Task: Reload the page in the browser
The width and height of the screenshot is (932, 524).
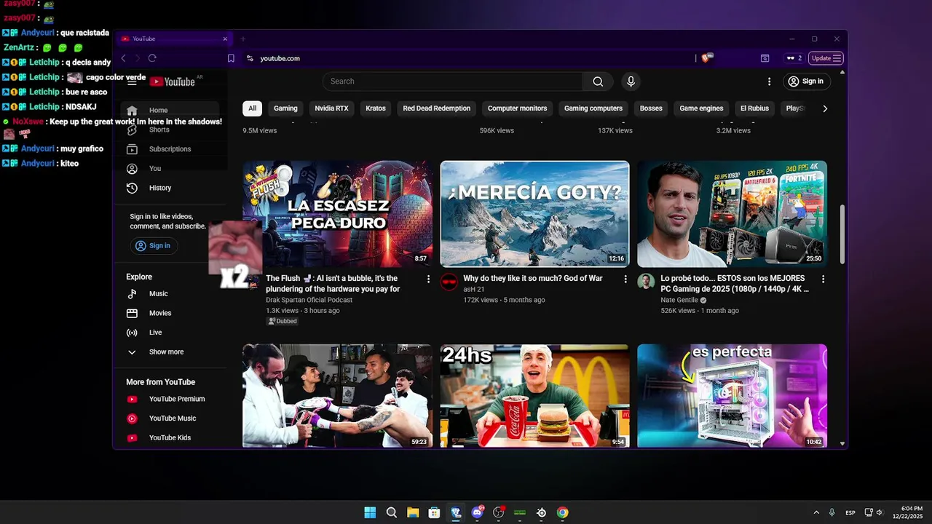Action: pos(152,58)
